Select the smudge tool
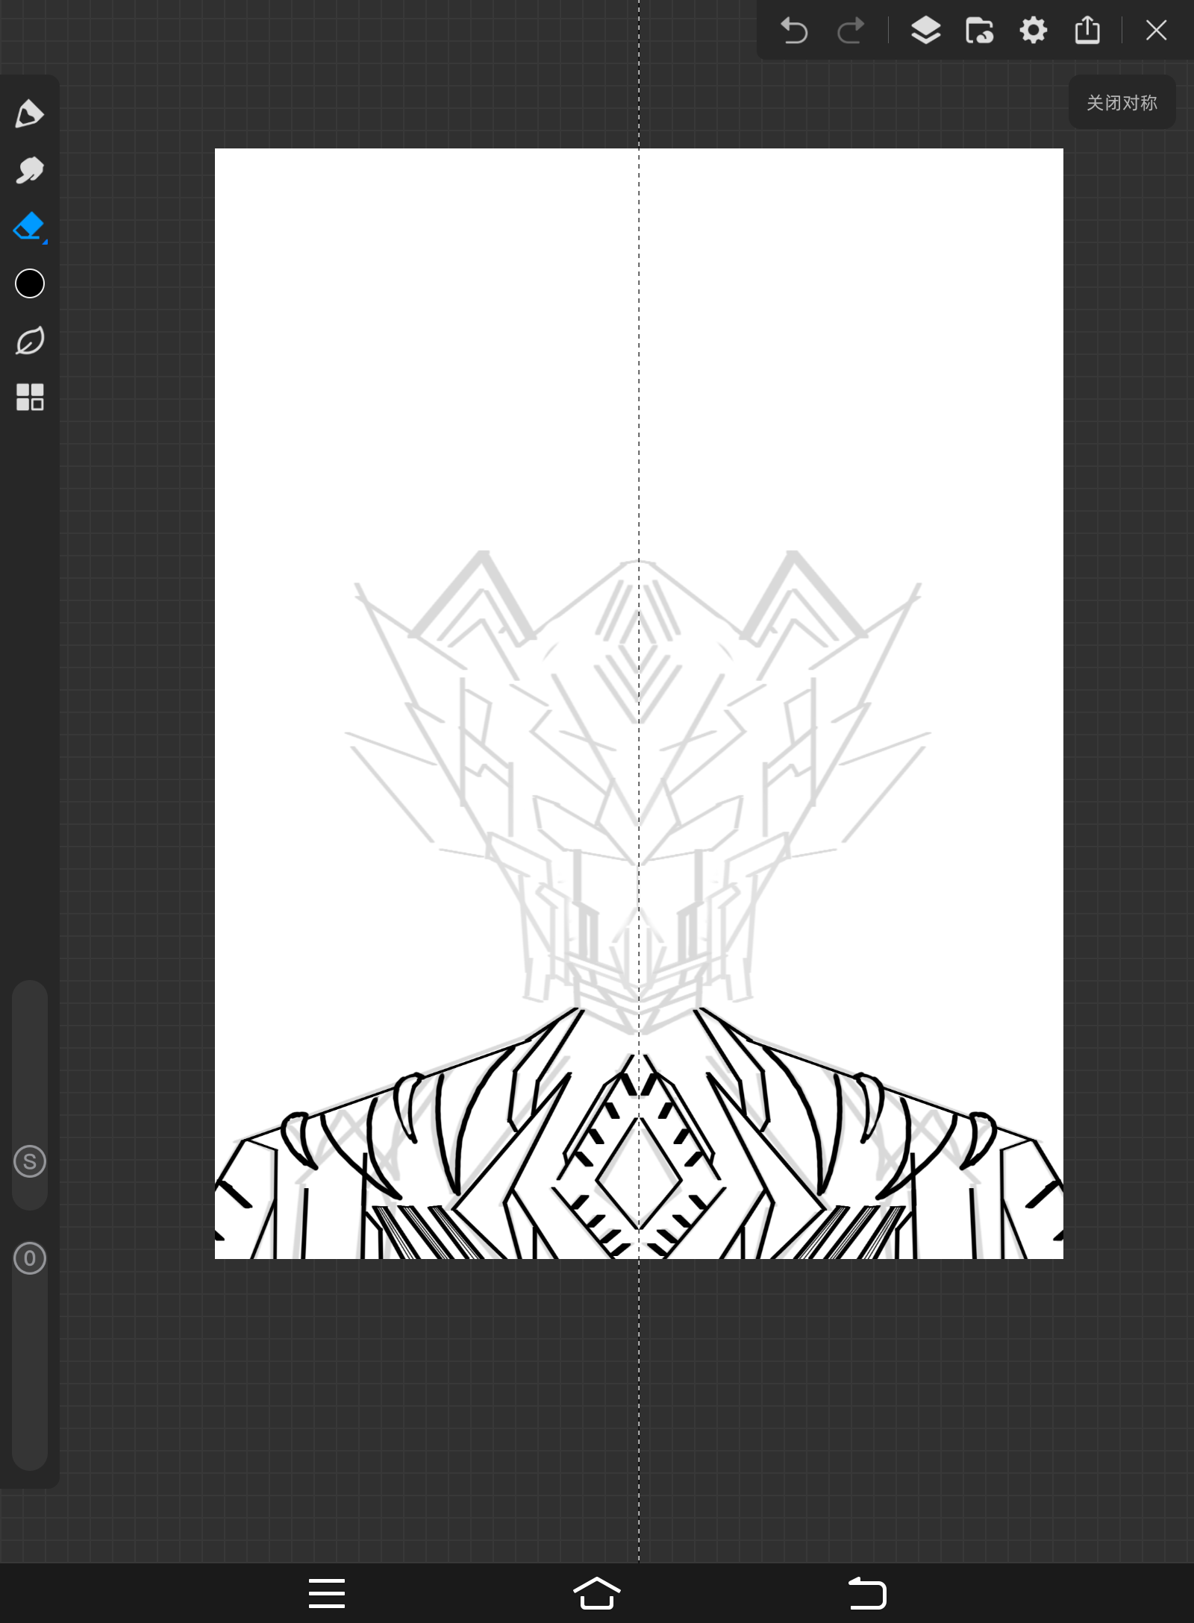The width and height of the screenshot is (1194, 1623). pos(30,170)
